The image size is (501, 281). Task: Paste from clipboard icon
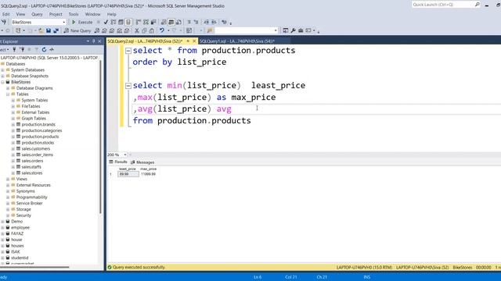[x=151, y=30]
